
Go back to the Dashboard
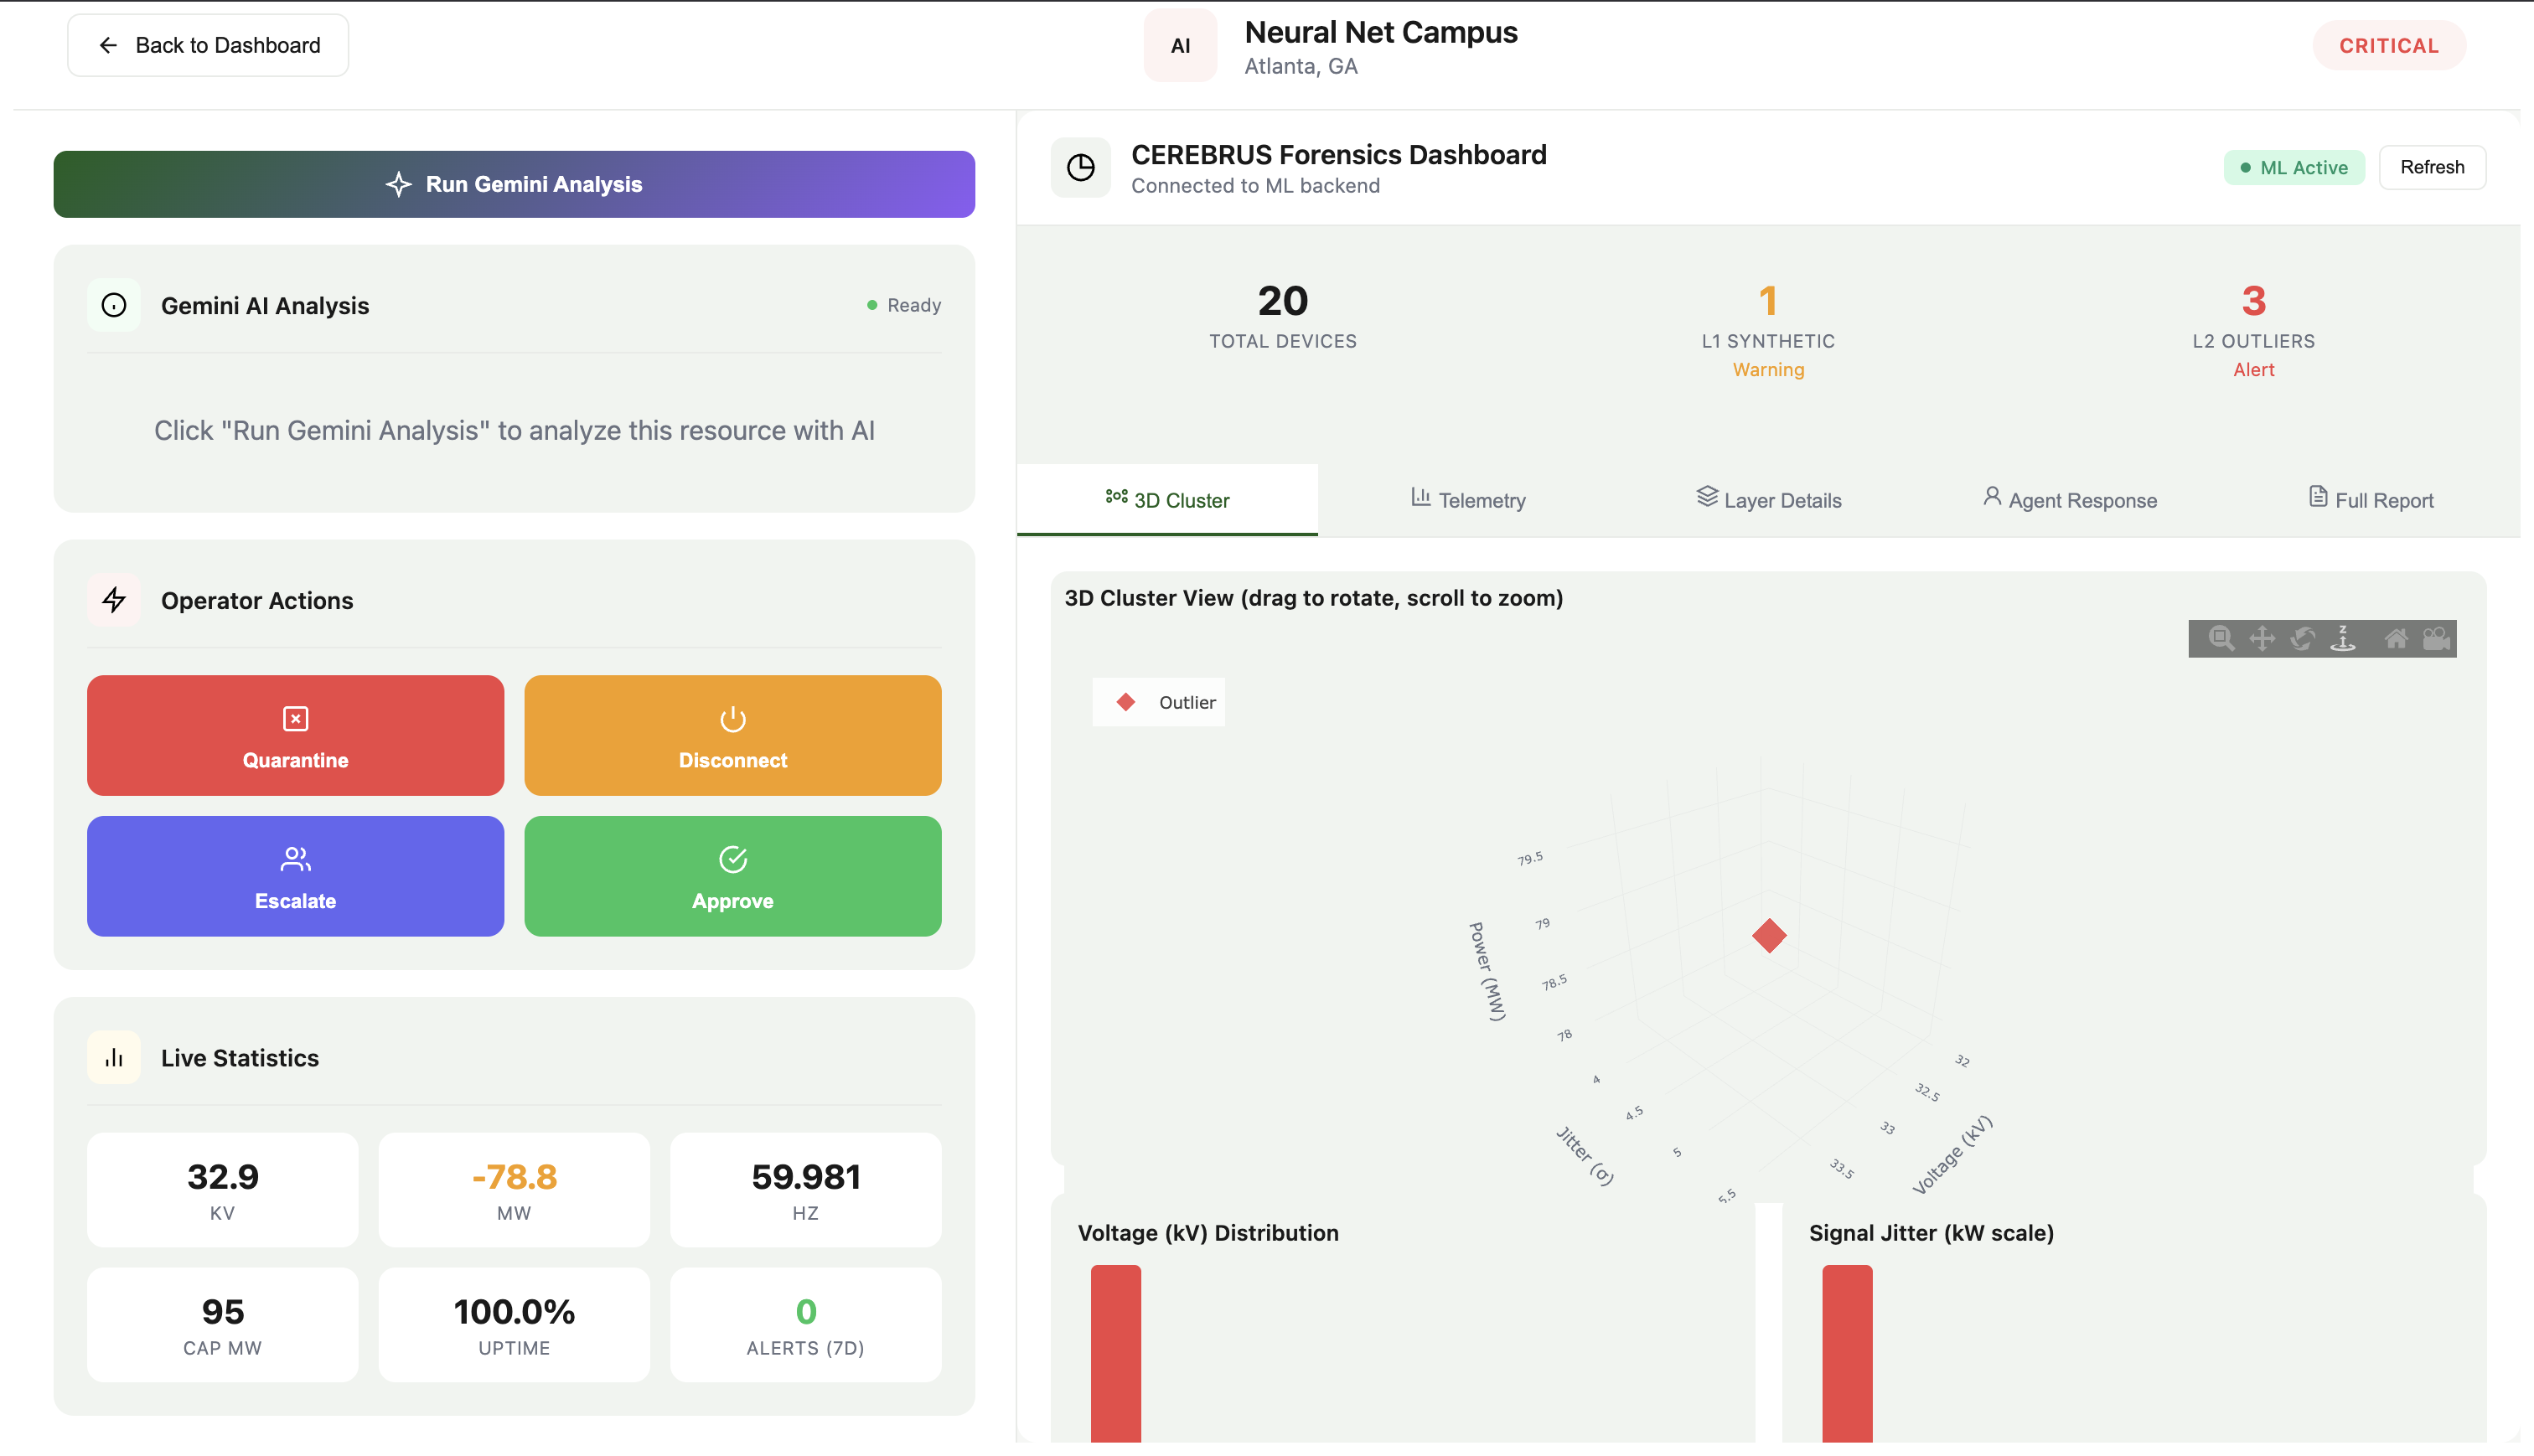tap(208, 45)
